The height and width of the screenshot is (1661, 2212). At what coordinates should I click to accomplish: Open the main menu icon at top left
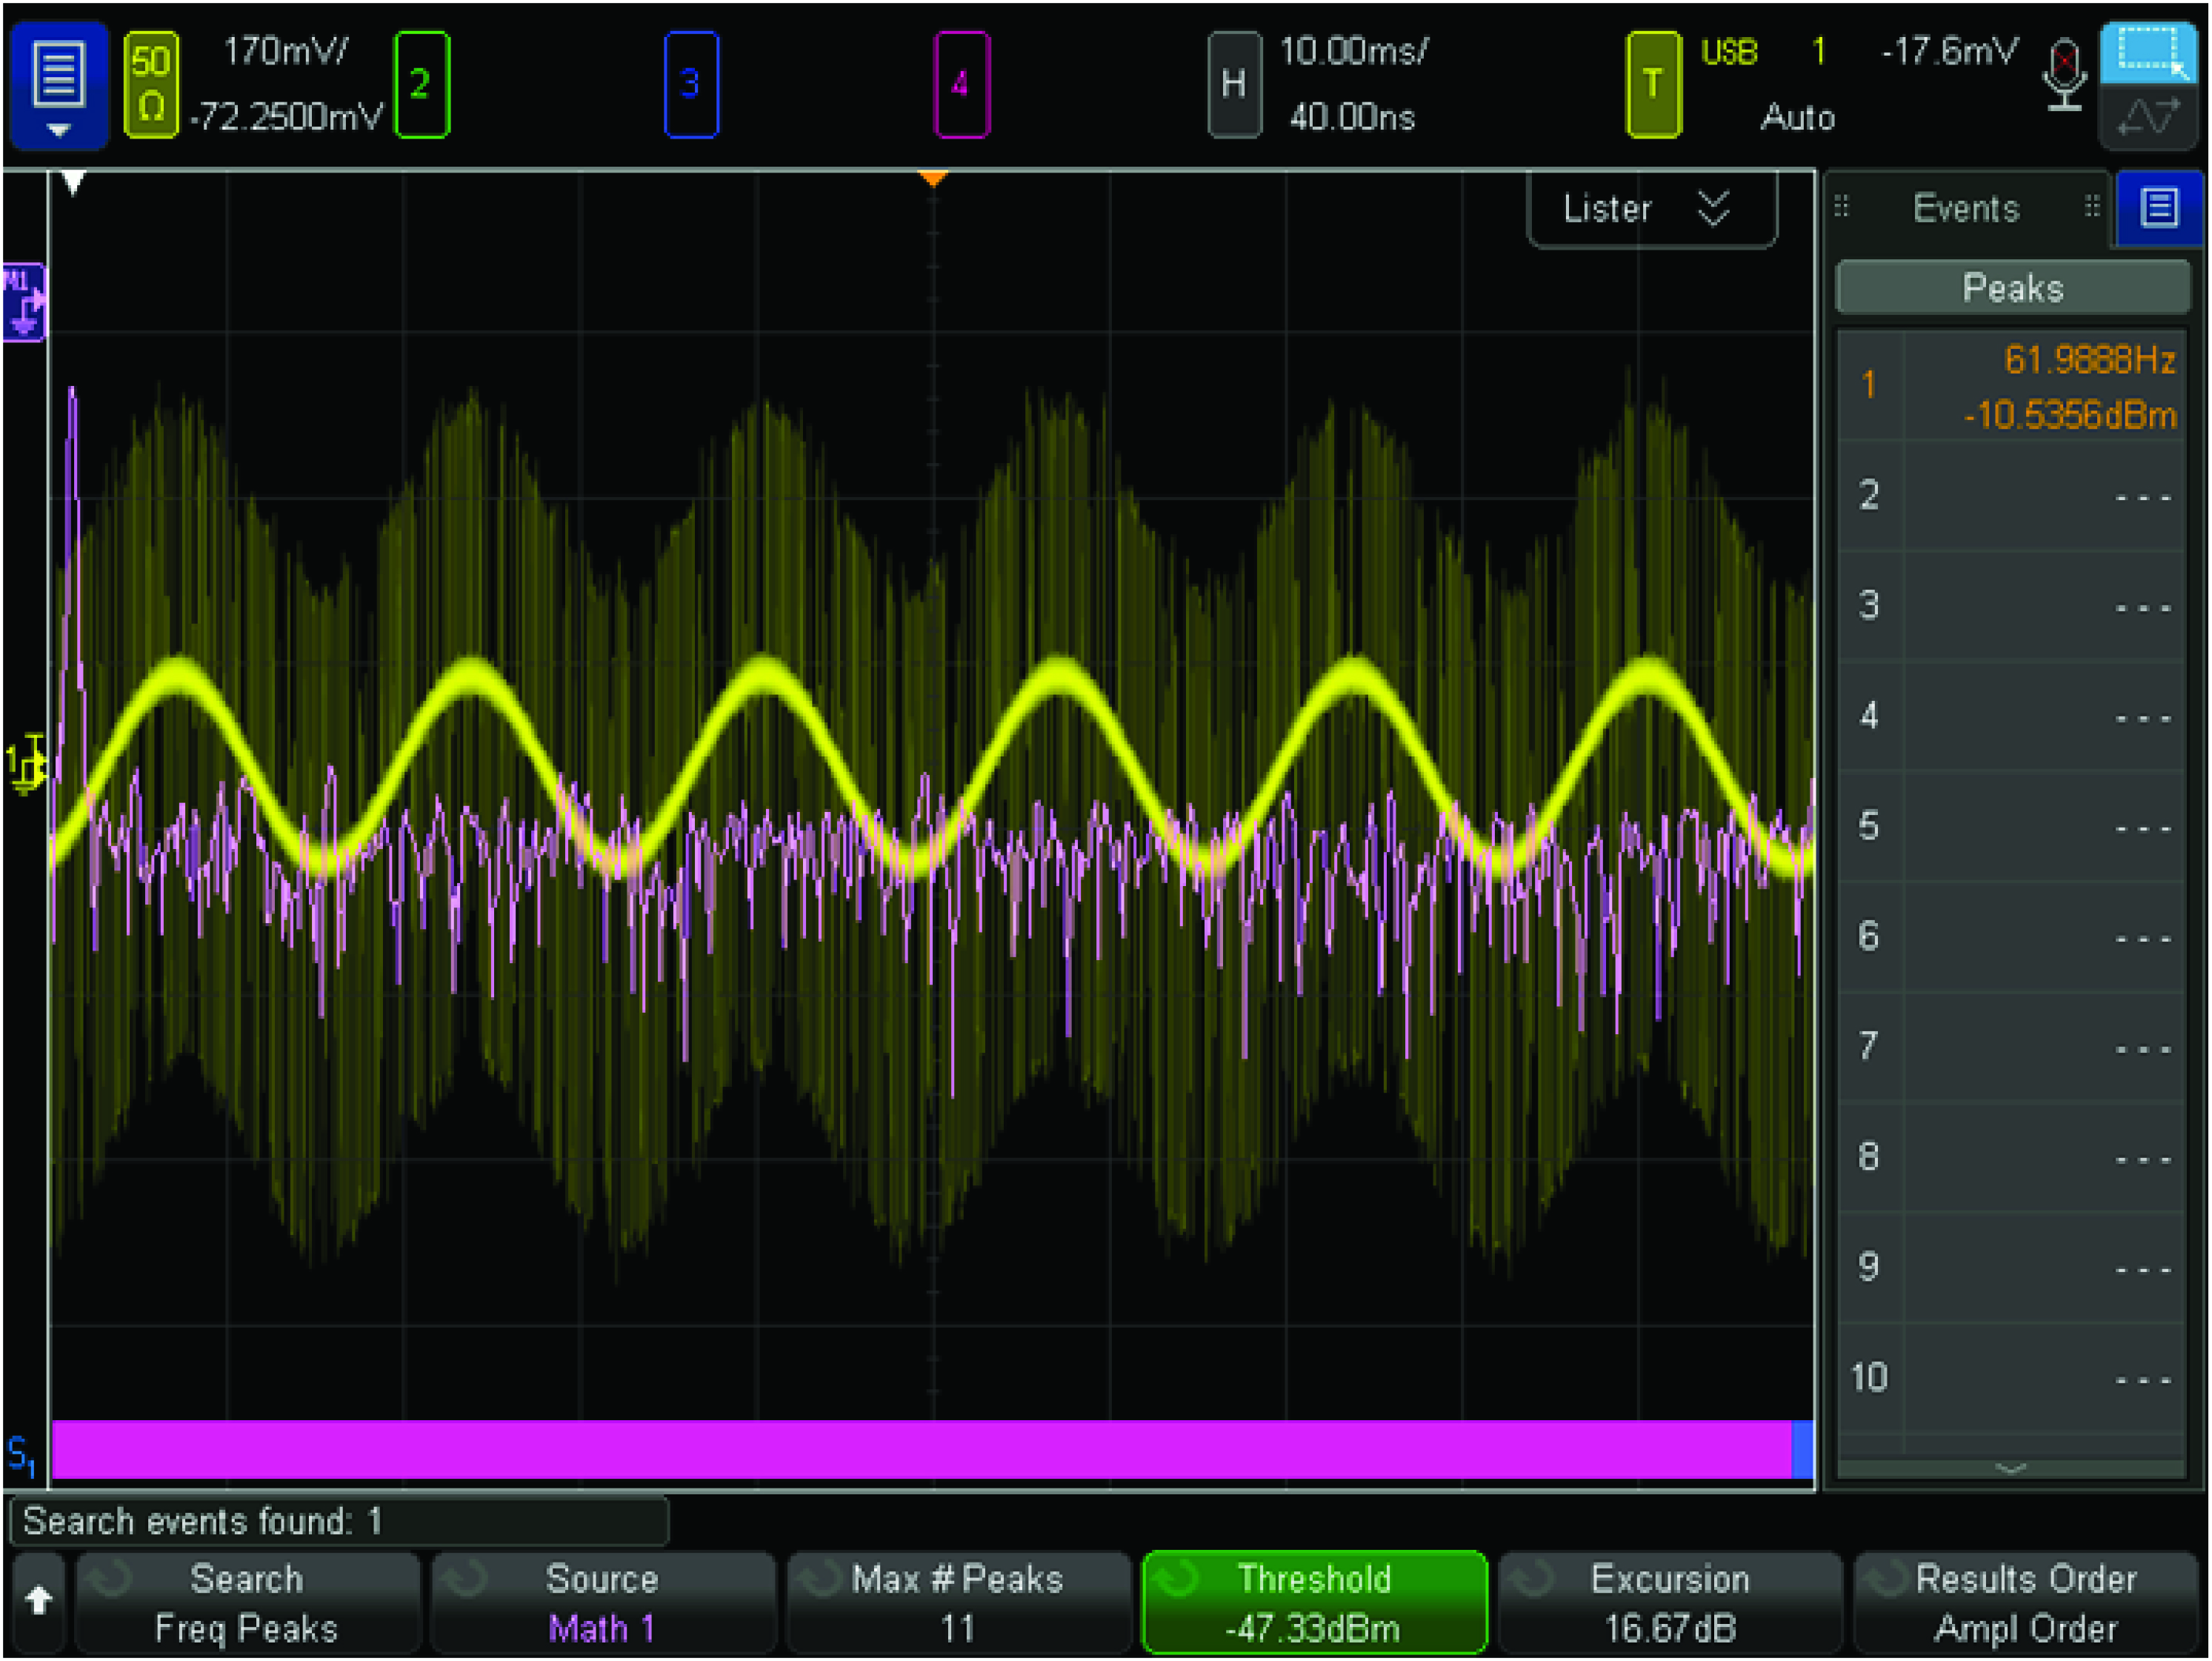point(58,84)
